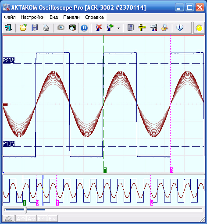Click the 'A ^' button
Viewport: 207px width, 224px height.
(x=21, y=219)
